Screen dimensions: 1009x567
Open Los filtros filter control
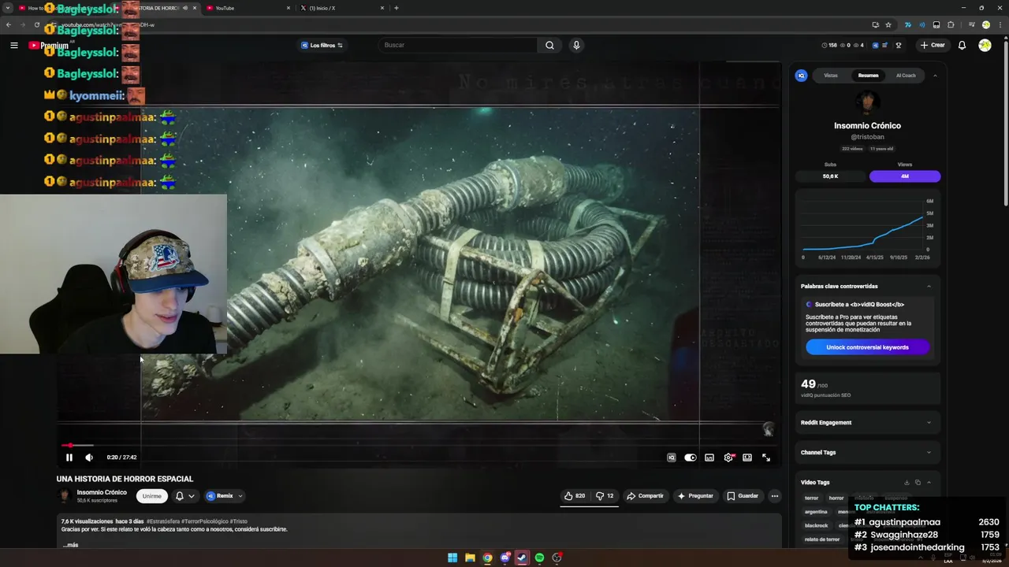click(322, 45)
